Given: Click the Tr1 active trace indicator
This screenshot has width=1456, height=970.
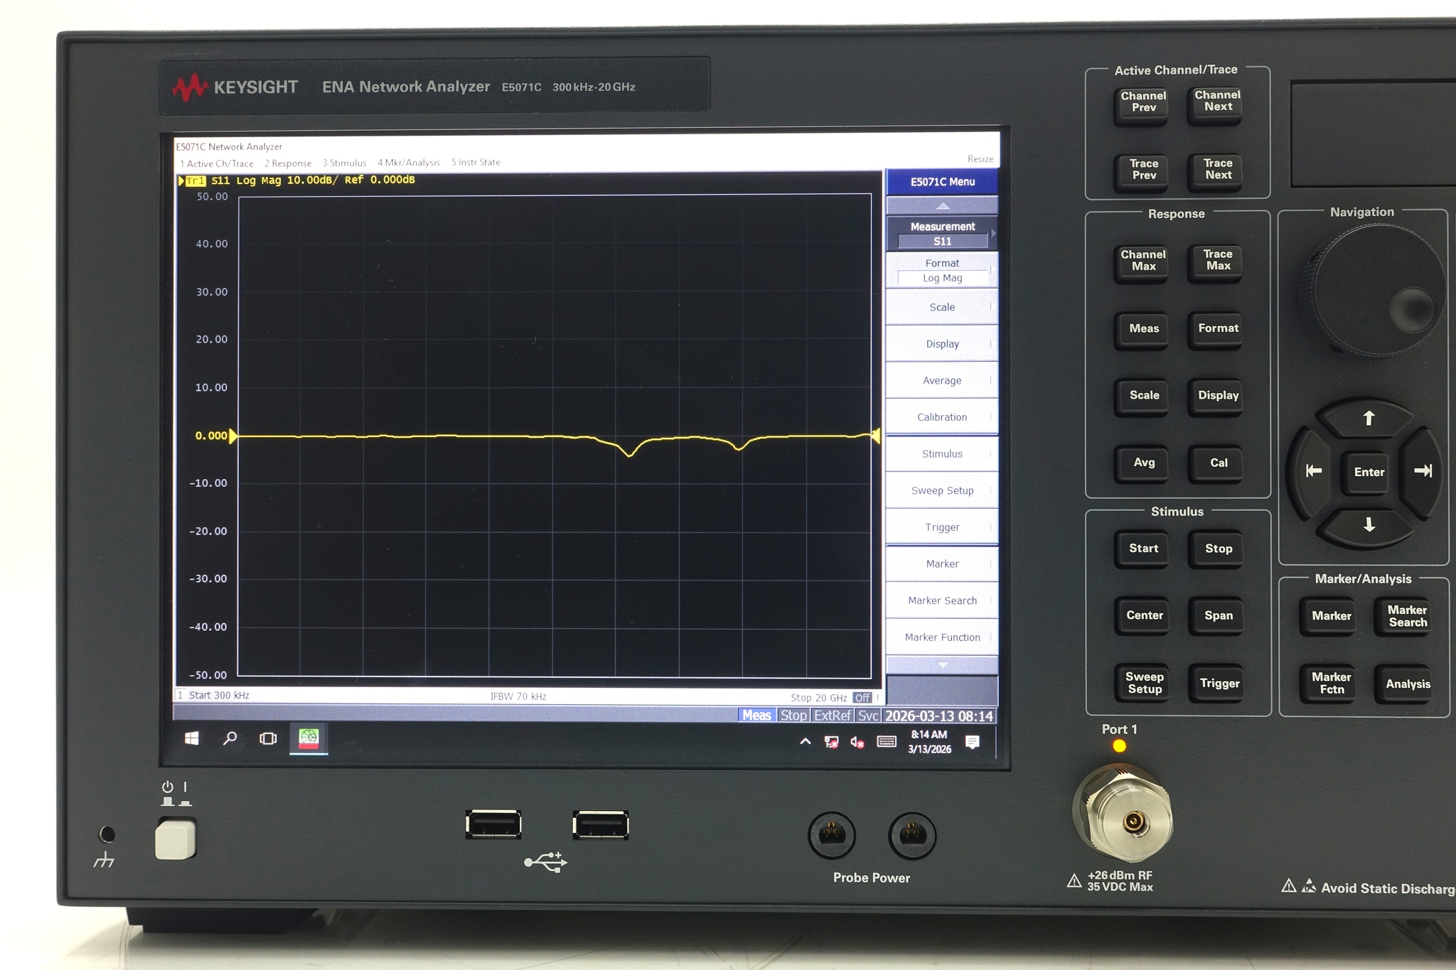Looking at the screenshot, I should (x=196, y=180).
